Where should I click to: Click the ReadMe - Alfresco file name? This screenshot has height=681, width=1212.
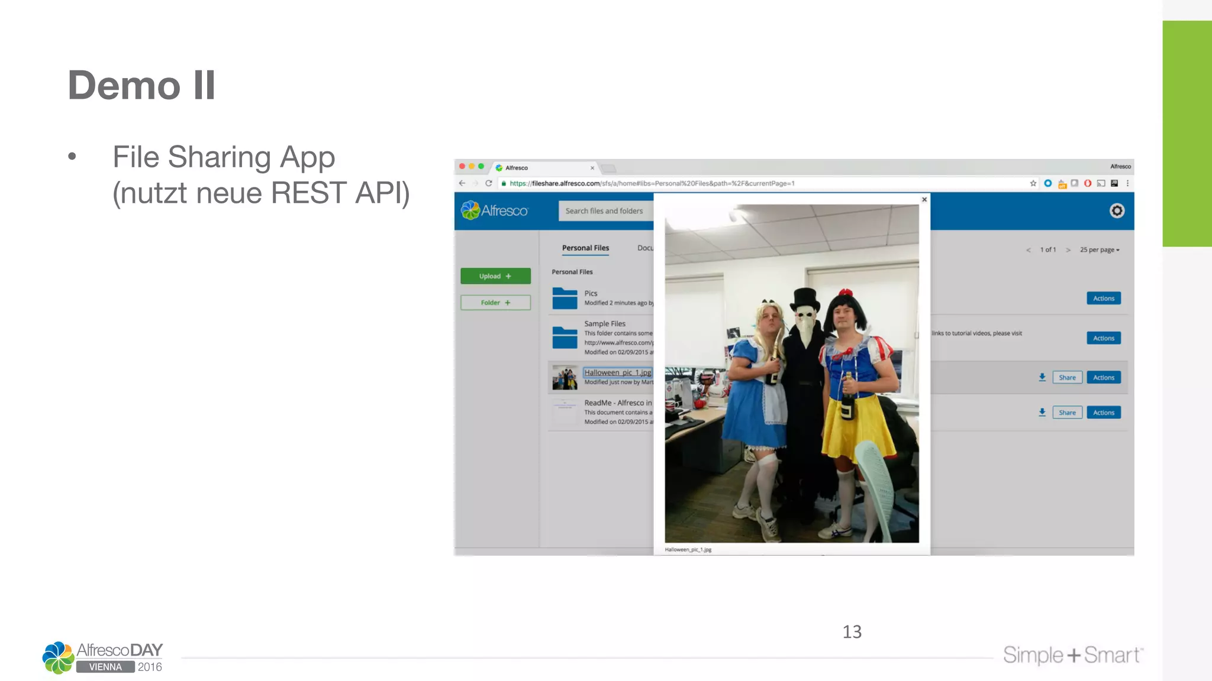click(x=618, y=403)
